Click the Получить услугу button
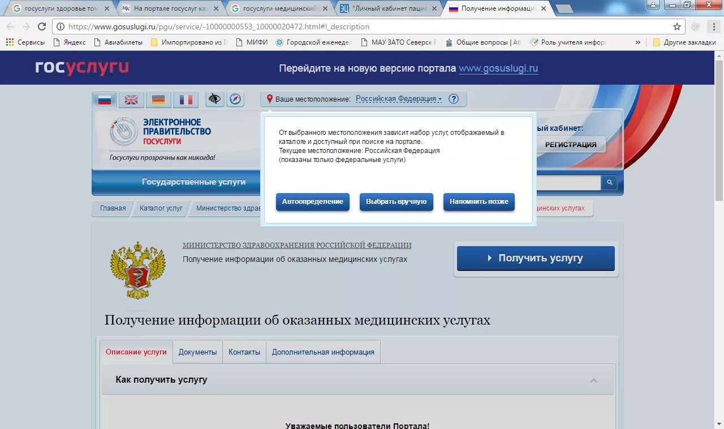Image resolution: width=724 pixels, height=429 pixels. tap(536, 258)
